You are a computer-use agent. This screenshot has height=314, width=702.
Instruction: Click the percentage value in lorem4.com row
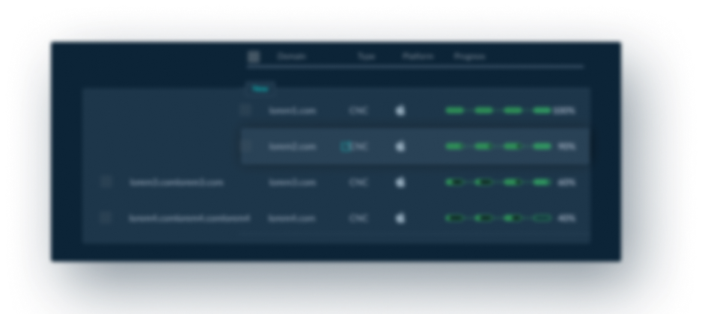click(567, 218)
